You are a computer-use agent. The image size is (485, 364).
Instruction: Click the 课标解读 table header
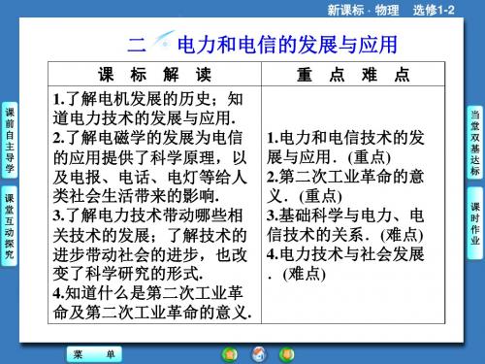click(x=154, y=74)
